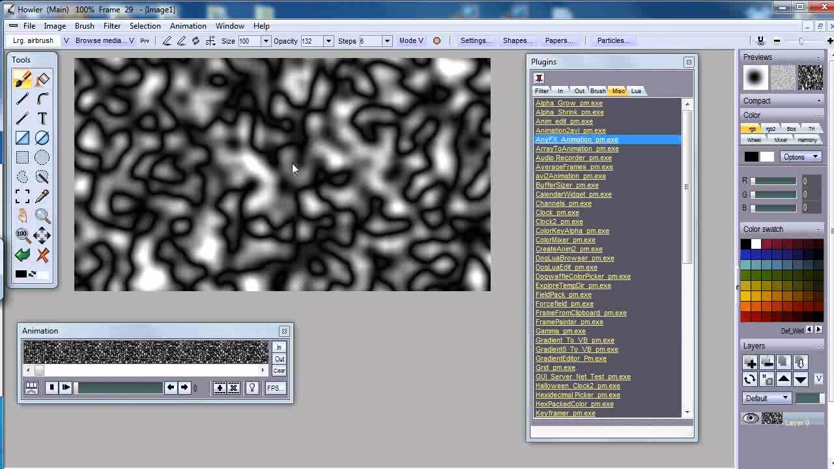The image size is (834, 469).
Task: Click the Particles... button
Action: [x=613, y=40]
